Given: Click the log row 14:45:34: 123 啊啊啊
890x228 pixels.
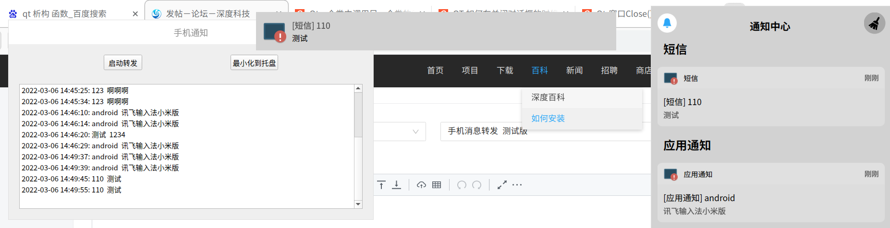Looking at the screenshot, I should tap(75, 102).
